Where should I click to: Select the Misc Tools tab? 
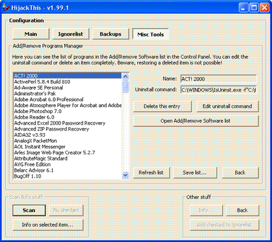pos(151,34)
